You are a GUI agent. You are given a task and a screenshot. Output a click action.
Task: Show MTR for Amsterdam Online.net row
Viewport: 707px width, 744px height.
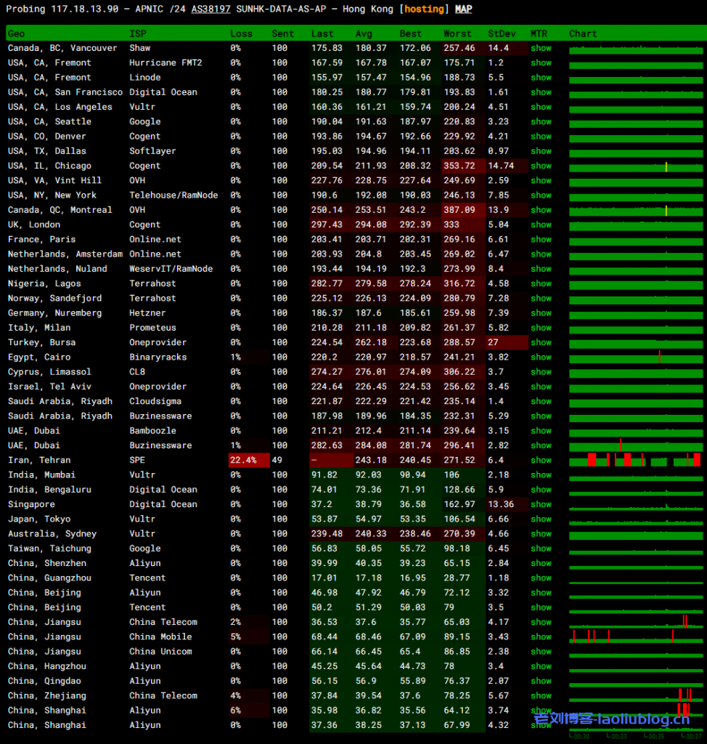click(541, 254)
